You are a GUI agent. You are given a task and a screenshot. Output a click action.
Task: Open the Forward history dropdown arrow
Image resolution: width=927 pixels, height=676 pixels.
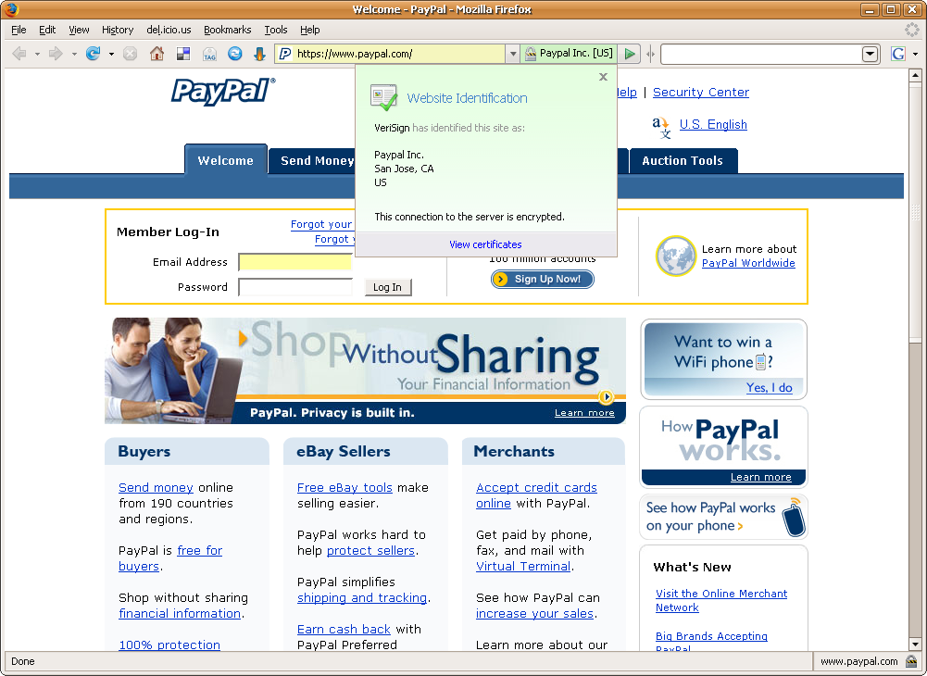(74, 55)
